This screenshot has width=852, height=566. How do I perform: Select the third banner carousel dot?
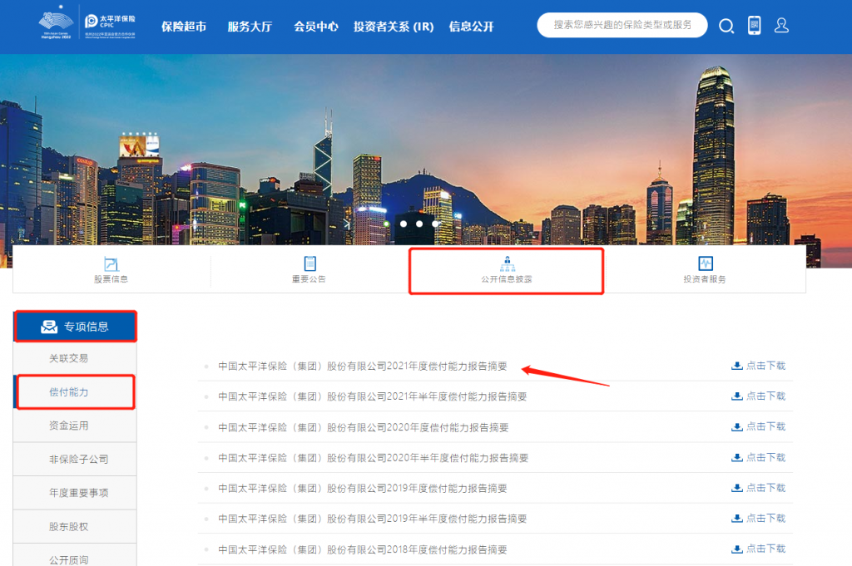434,224
